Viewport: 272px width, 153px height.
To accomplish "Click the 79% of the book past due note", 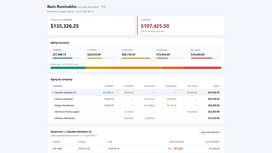I will pos(152,32).
